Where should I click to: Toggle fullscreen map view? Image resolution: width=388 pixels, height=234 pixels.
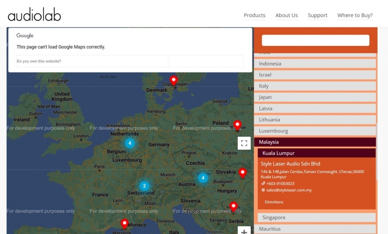pyautogui.click(x=244, y=143)
